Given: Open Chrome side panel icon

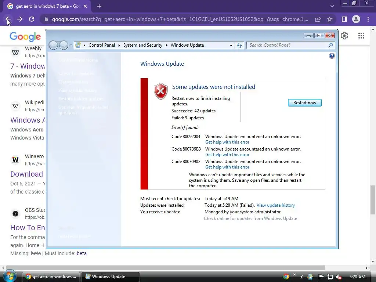Looking at the screenshot, I should pyautogui.click(x=344, y=19).
